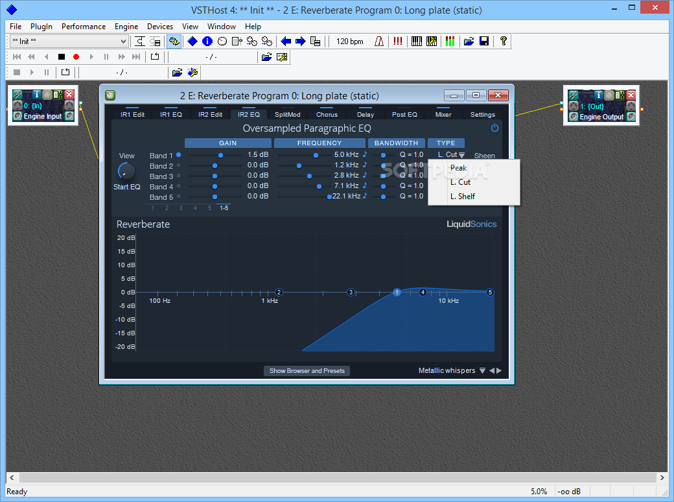The height and width of the screenshot is (502, 674).
Task: Toggle Band 1 enable dot
Action: pyautogui.click(x=178, y=155)
